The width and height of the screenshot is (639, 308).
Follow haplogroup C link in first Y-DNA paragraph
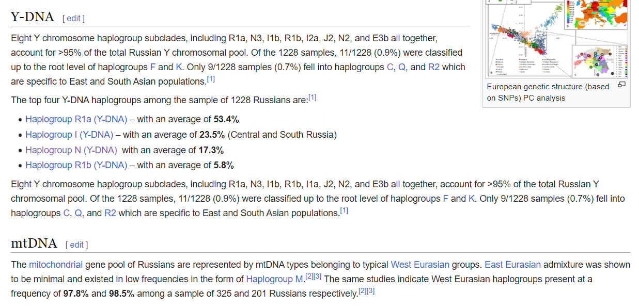[x=390, y=67]
